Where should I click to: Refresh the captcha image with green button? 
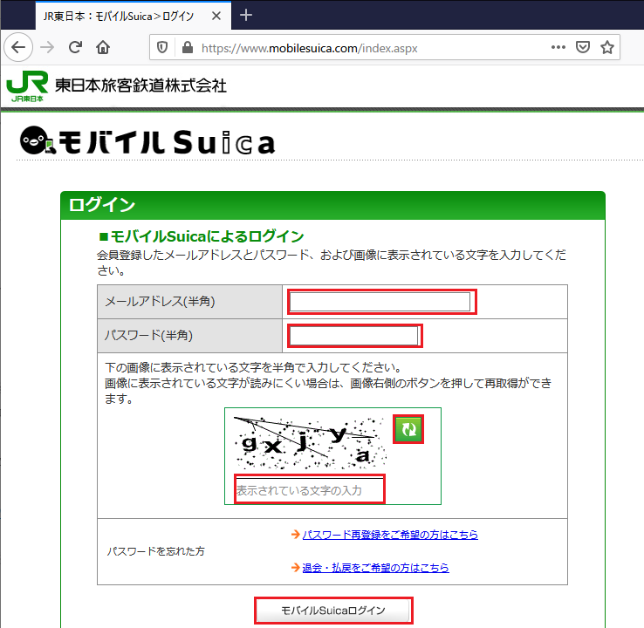click(408, 429)
